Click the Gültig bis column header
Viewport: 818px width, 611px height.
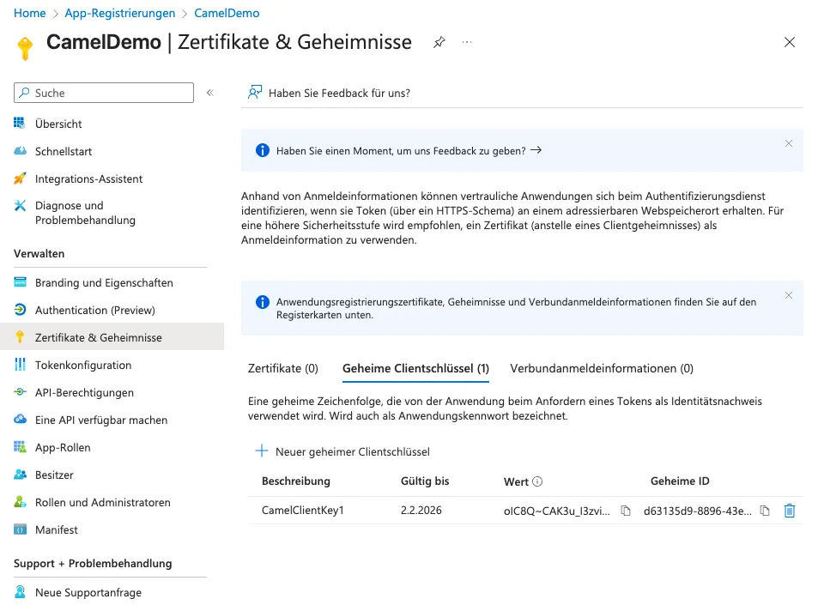pyautogui.click(x=425, y=481)
